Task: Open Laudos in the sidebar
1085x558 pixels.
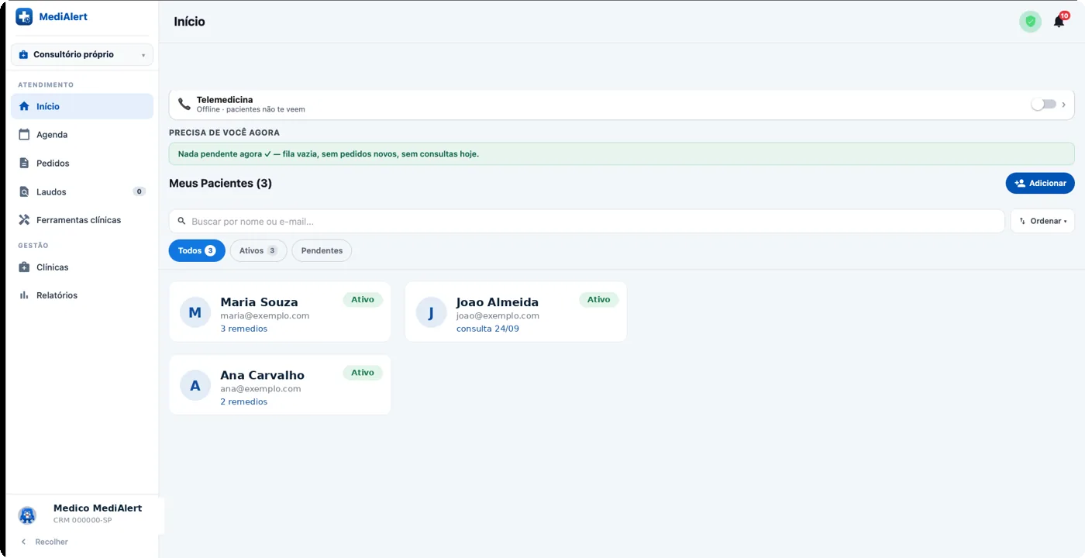Action: pyautogui.click(x=82, y=191)
